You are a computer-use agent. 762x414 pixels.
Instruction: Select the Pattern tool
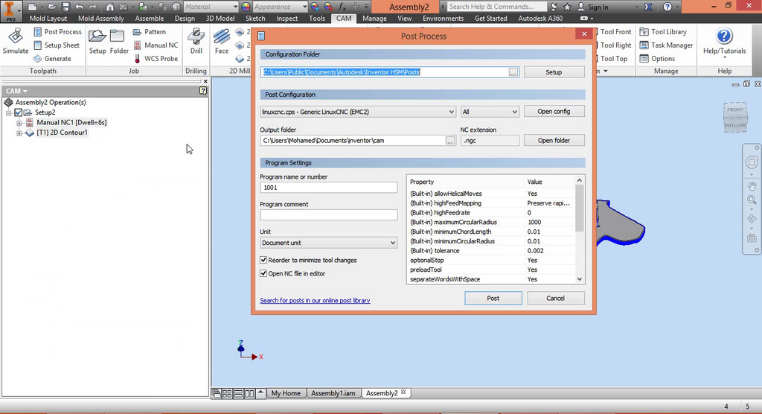(149, 31)
